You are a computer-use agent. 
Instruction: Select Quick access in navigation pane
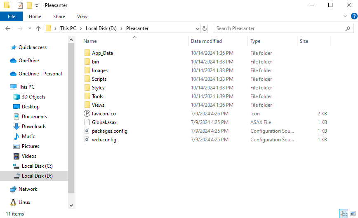click(33, 47)
